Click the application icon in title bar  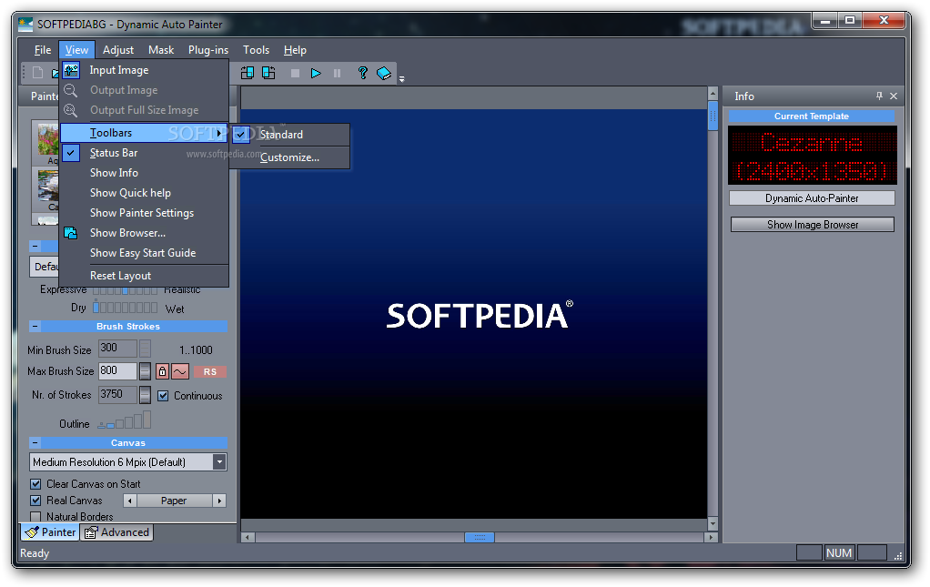[x=25, y=25]
